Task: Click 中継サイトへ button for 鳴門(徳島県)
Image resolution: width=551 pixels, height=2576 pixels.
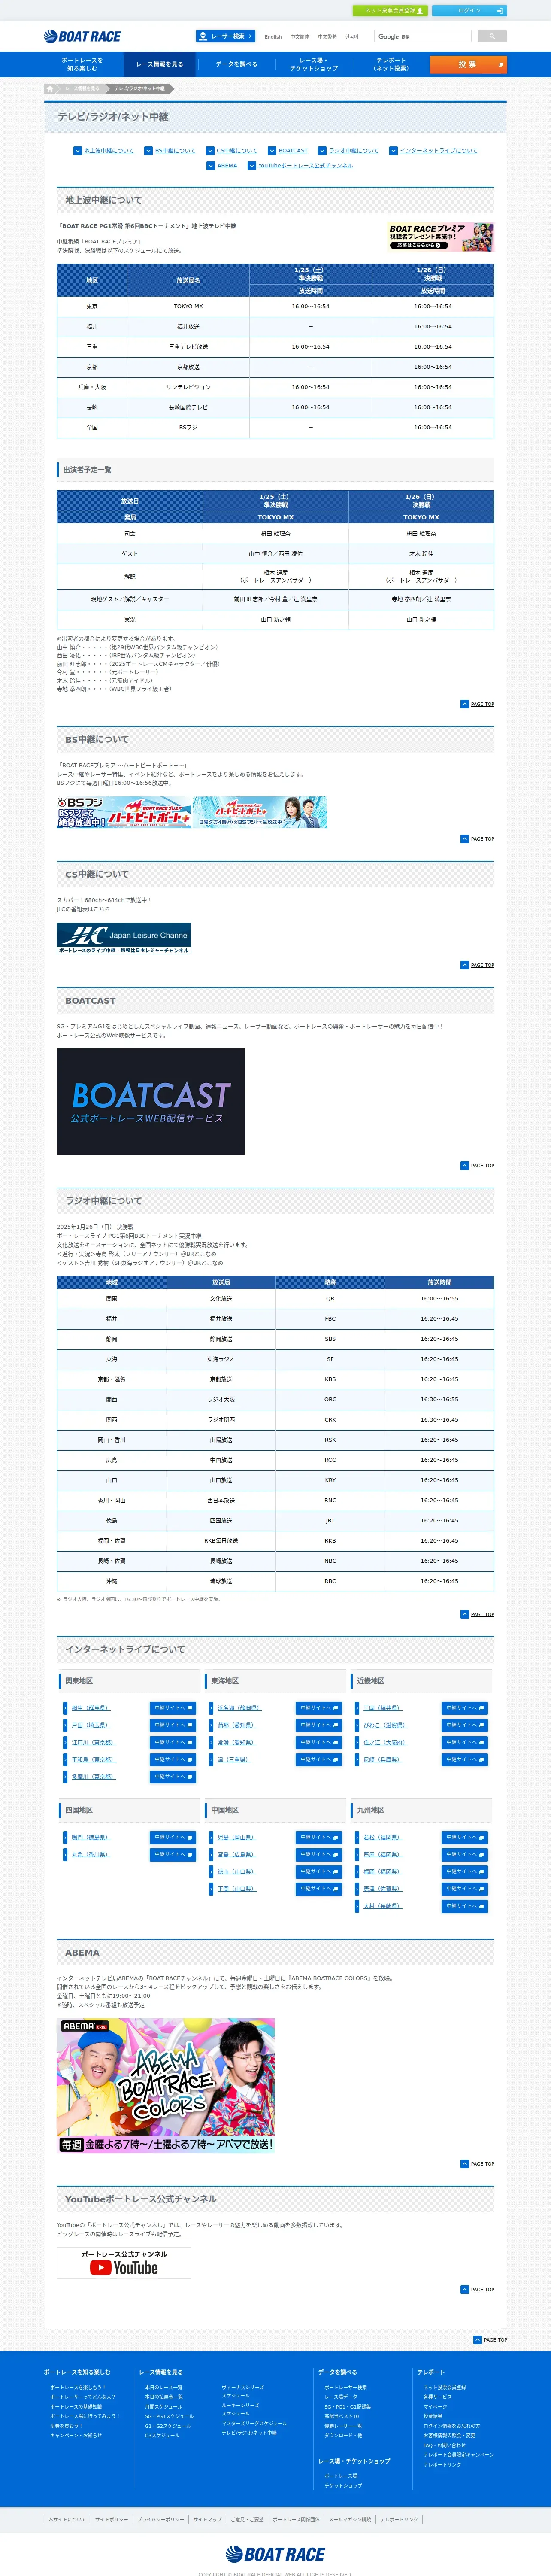Action: tap(173, 1837)
